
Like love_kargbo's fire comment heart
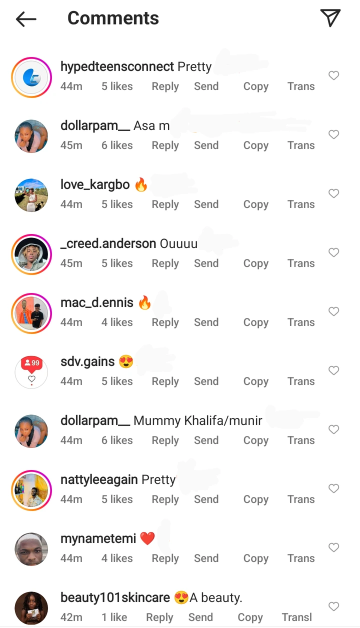333,193
